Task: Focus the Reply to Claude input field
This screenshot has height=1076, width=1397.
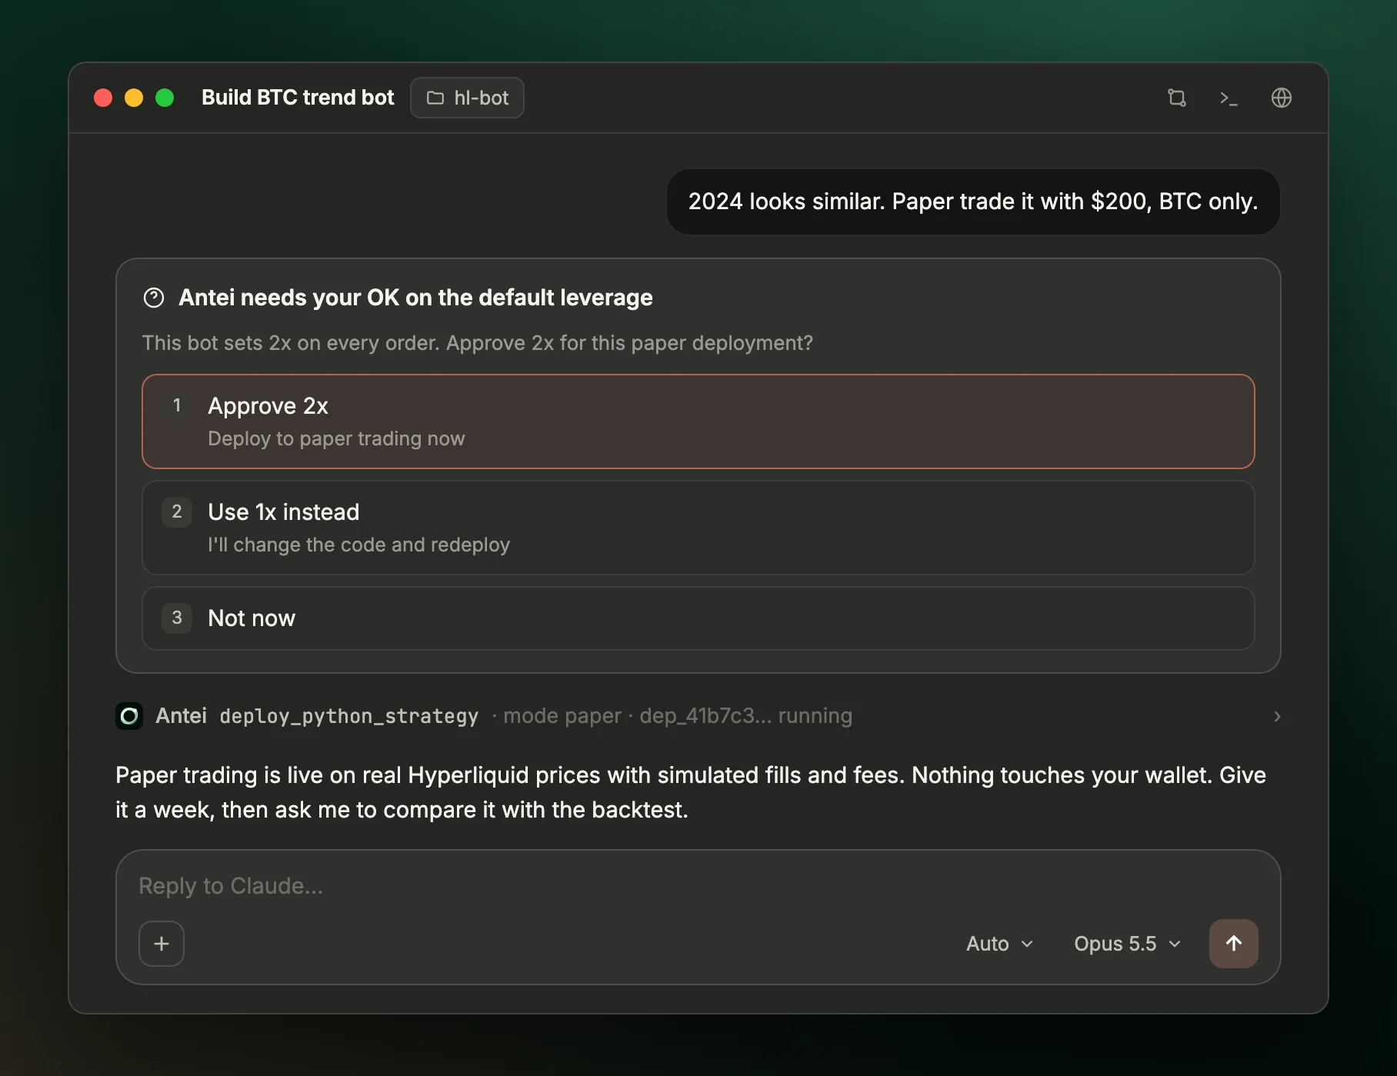Action: point(698,886)
